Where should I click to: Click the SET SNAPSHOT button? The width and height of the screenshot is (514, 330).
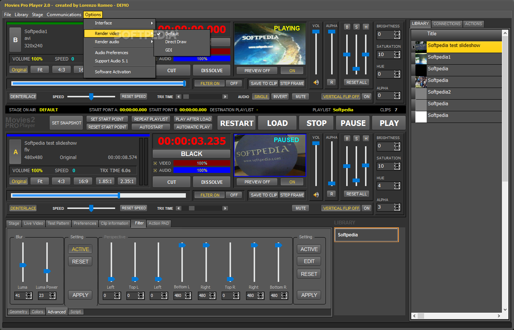66,123
